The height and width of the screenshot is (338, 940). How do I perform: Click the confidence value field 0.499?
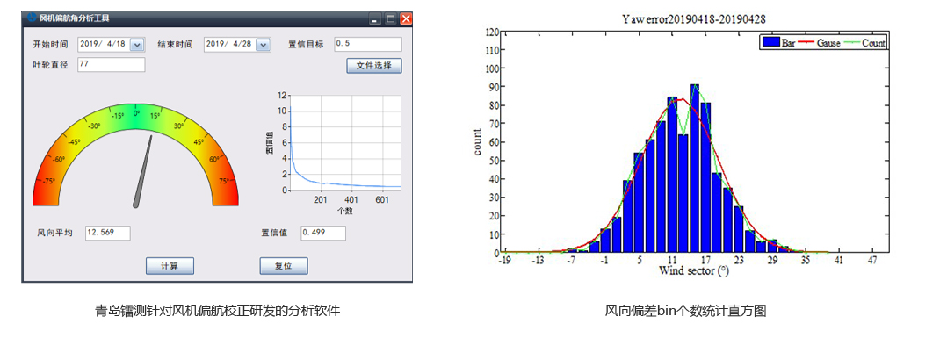coord(323,234)
